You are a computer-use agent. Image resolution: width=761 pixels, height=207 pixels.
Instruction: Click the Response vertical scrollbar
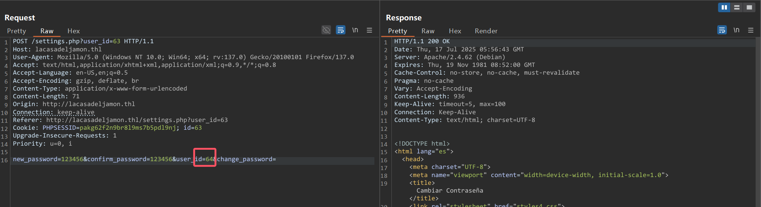coord(758,122)
